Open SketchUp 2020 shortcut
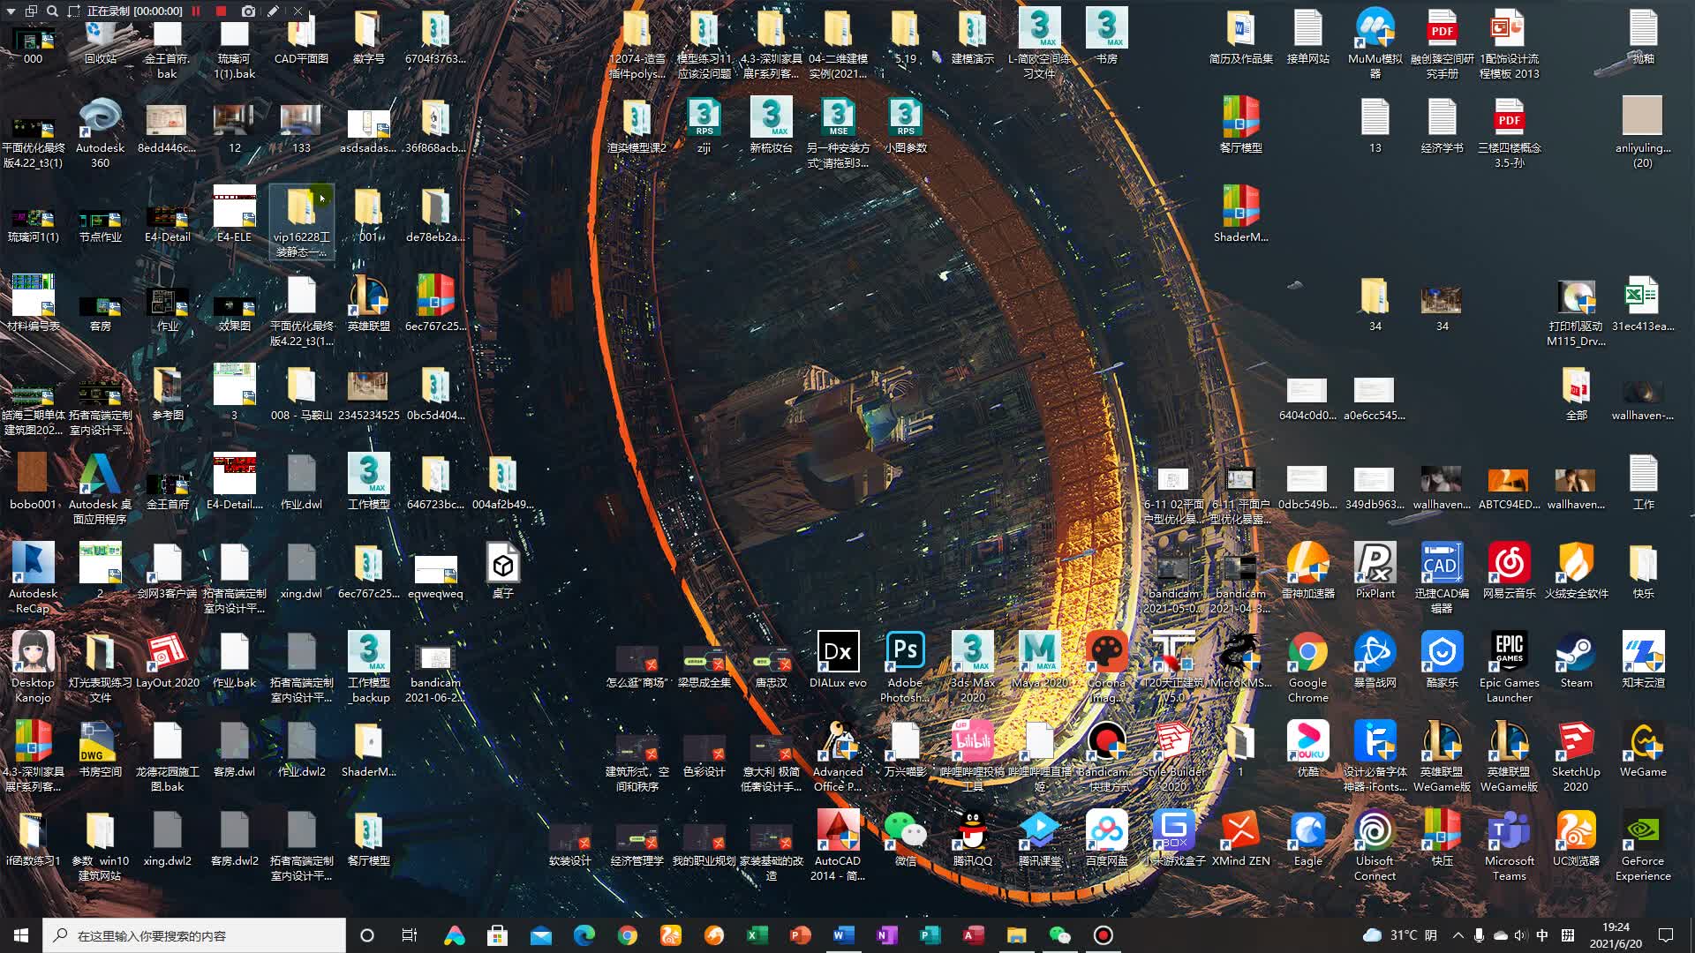The image size is (1695, 953). point(1576,755)
